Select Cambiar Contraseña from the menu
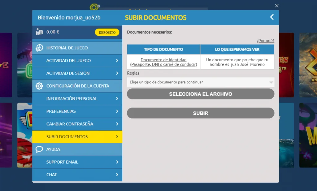Screen dimensions: 317x191 coord(77,124)
